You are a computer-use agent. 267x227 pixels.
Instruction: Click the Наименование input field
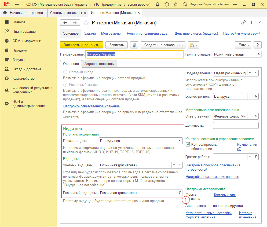tap(134, 54)
